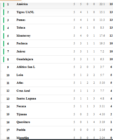The image size is (113, 140).
Task: Open Atlético San L team page
Action: 26,67
